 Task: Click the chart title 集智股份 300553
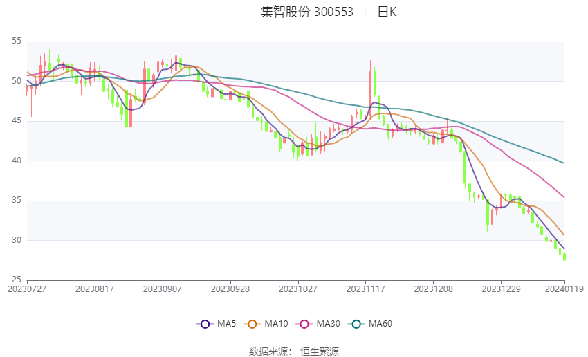306,12
